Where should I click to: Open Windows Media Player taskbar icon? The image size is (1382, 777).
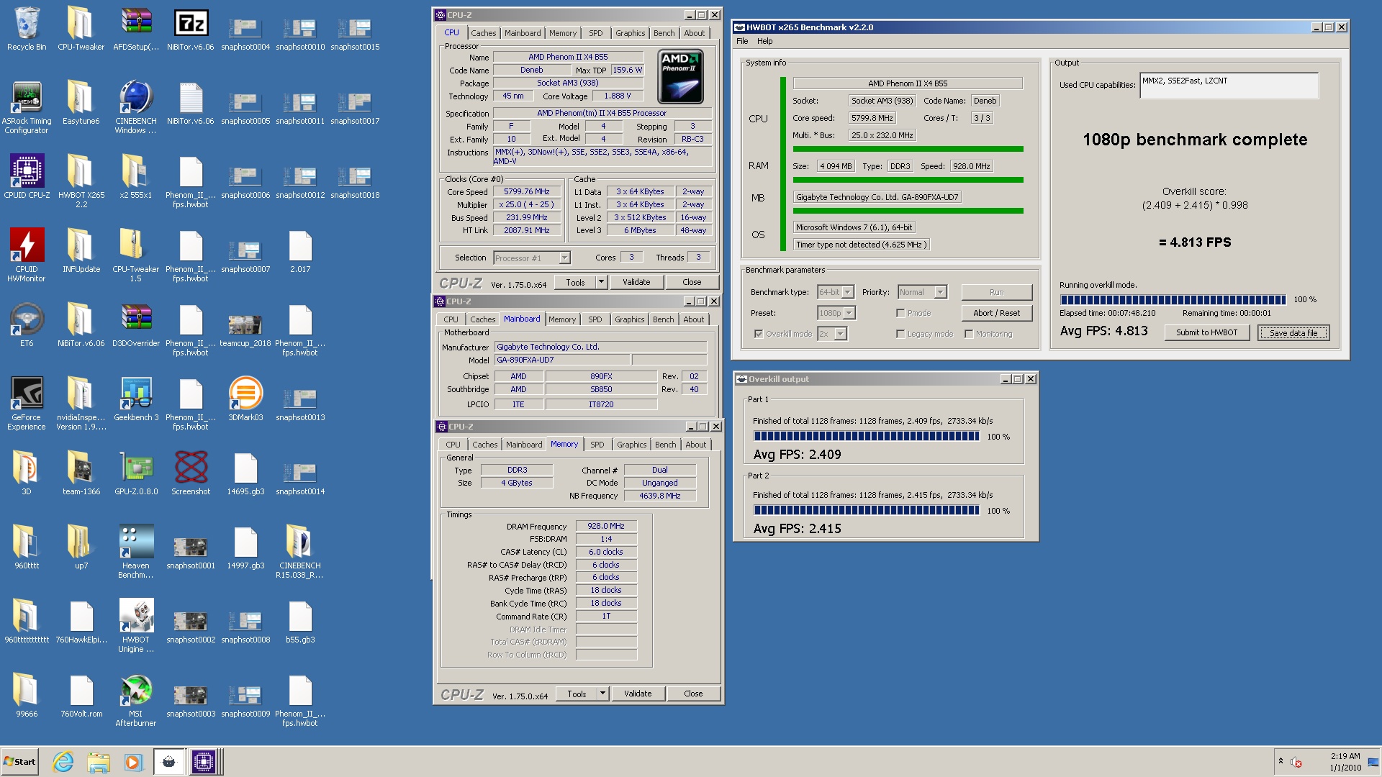pyautogui.click(x=134, y=762)
